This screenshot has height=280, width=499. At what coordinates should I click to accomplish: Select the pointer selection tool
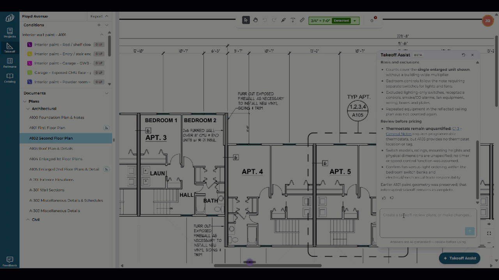point(246,20)
